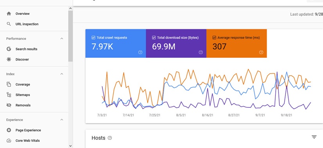Select the blue Total crawl requests card
Image resolution: width=323 pixels, height=148 pixels.
point(116,43)
